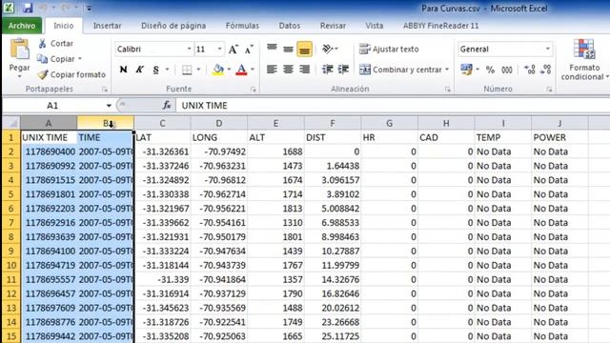
Task: Click cell containing LAT header
Action: 162,137
